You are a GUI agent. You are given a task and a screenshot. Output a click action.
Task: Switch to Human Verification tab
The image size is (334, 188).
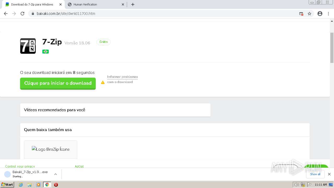tap(96, 4)
